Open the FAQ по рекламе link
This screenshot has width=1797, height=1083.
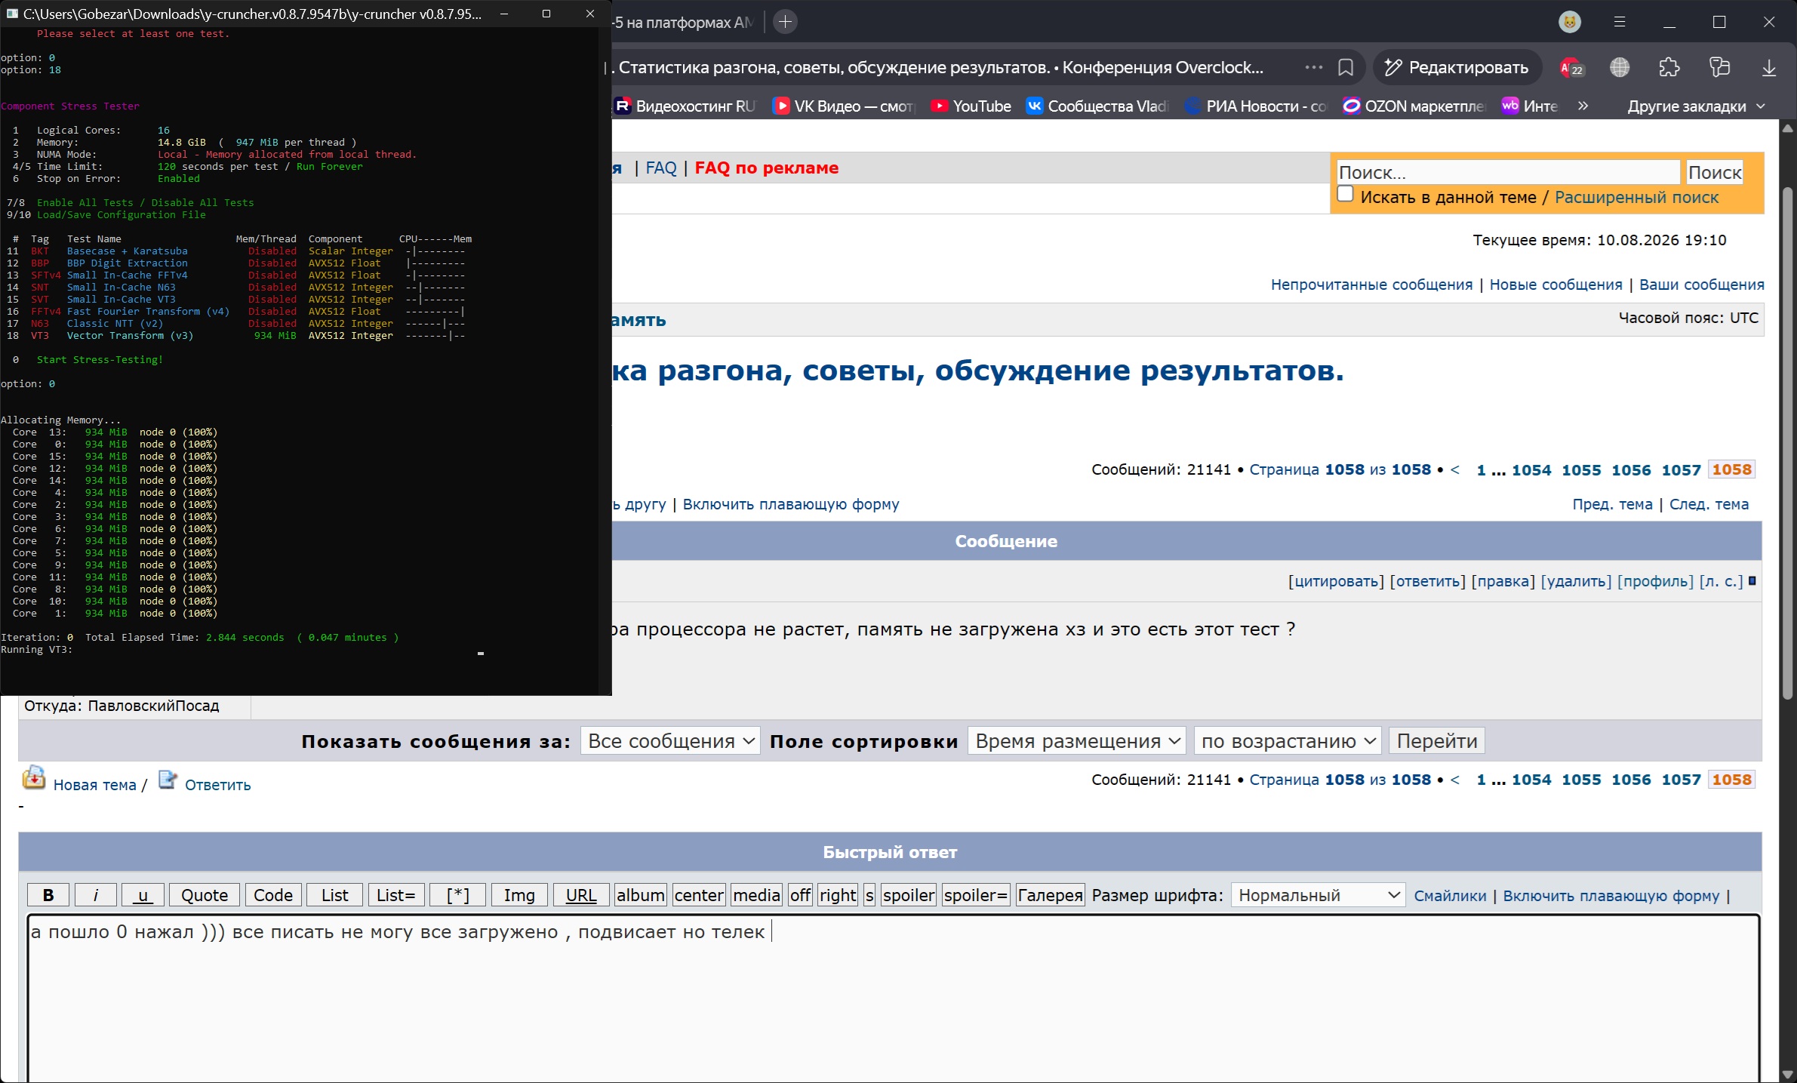point(767,168)
